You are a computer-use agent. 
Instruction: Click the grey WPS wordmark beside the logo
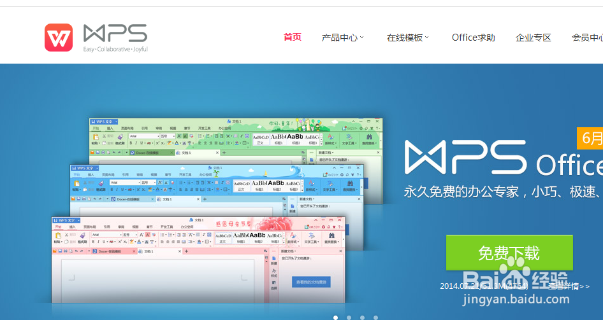pos(115,33)
